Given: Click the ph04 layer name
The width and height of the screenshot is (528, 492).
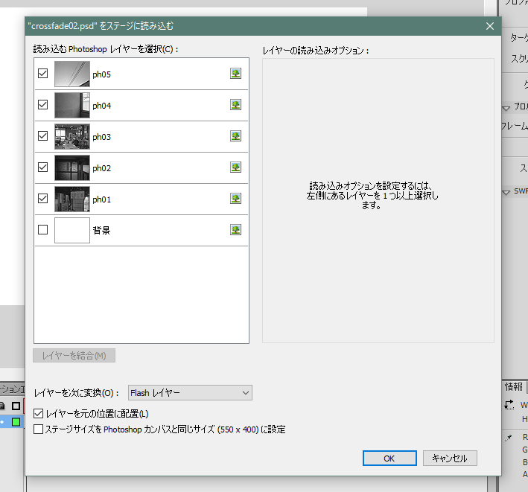Looking at the screenshot, I should click(x=102, y=106).
